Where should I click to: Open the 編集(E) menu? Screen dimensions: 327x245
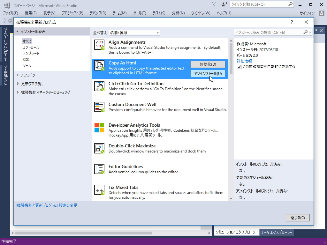pos(30,13)
